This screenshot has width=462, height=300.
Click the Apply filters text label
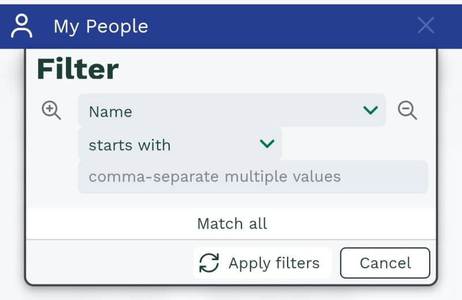274,263
